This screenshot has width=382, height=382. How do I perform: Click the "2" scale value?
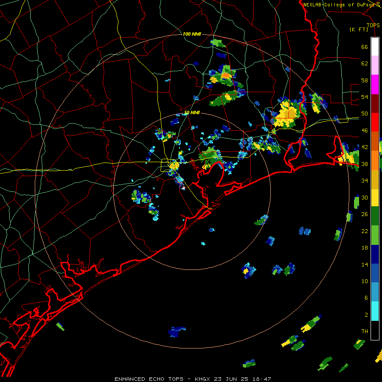[x=366, y=315]
